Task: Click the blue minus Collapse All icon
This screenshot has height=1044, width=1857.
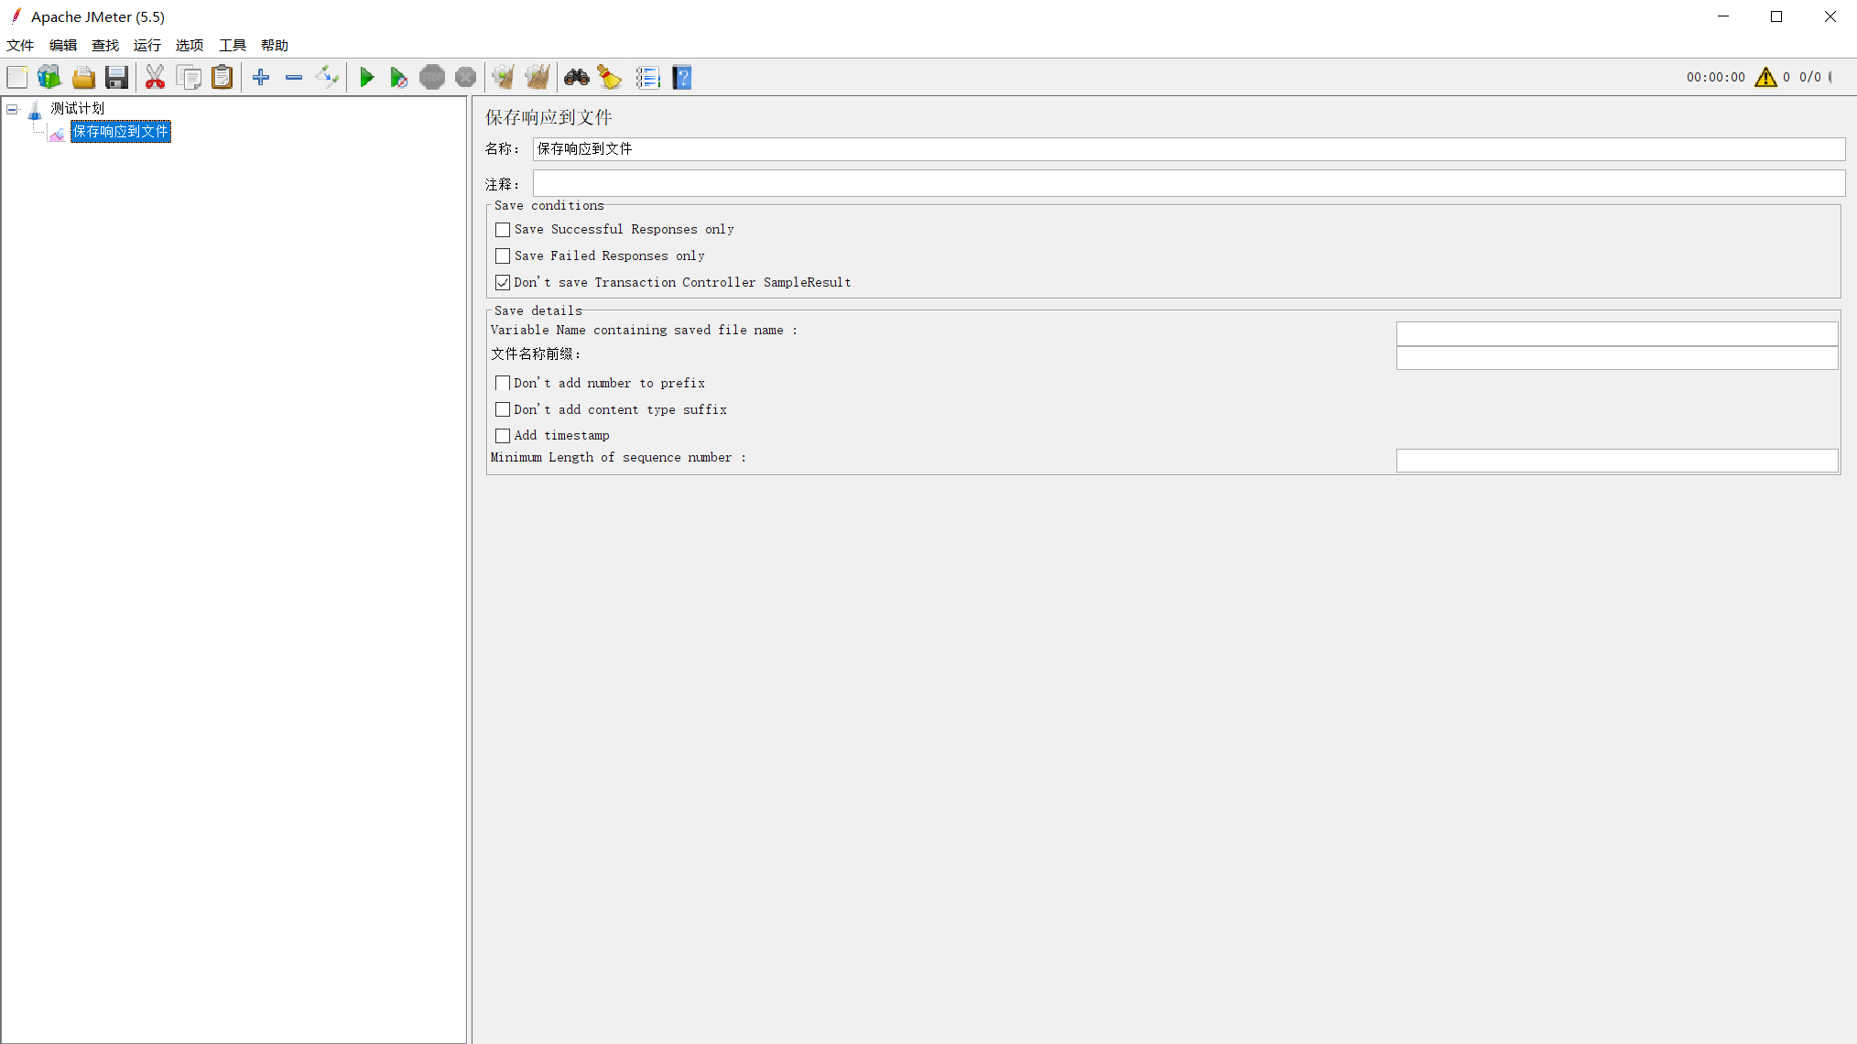Action: coord(294,78)
